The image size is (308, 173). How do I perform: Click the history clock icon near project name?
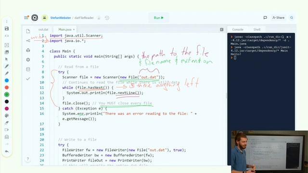point(107,18)
